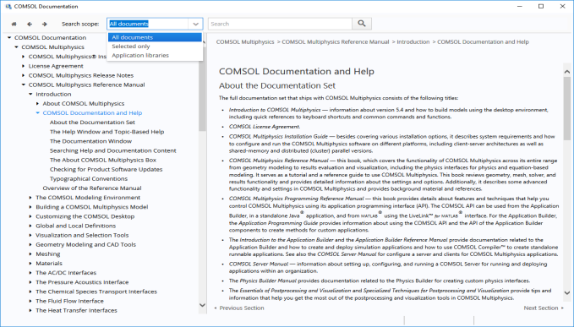
Task: Select 'The AC/DC Interfaces' tree item
Action: [66, 272]
